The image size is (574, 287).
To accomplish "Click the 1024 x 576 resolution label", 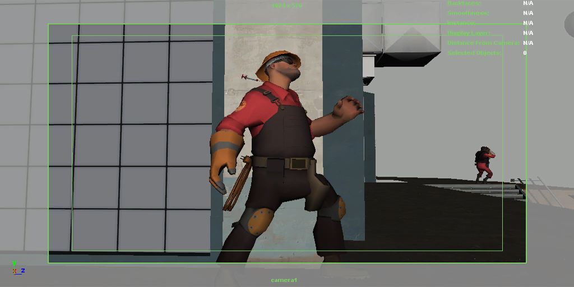I will [x=286, y=6].
